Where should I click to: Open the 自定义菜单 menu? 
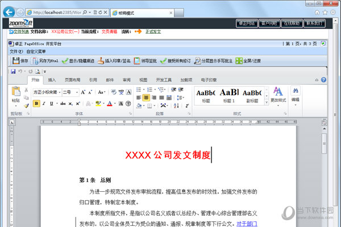(36, 52)
